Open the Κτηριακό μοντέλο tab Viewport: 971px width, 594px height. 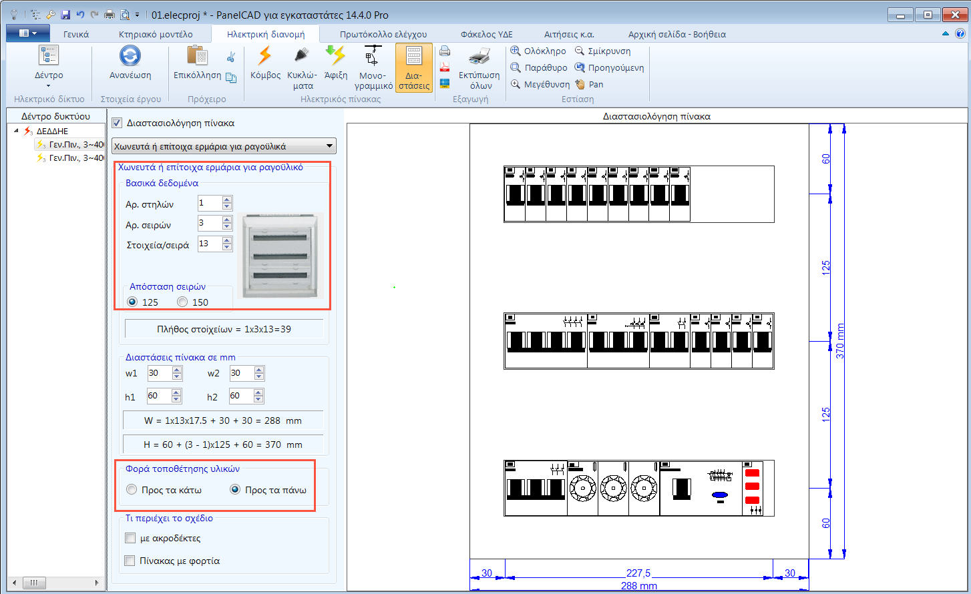pyautogui.click(x=156, y=34)
